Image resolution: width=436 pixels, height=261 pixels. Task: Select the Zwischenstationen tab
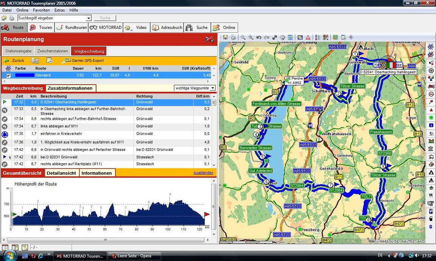(x=53, y=51)
